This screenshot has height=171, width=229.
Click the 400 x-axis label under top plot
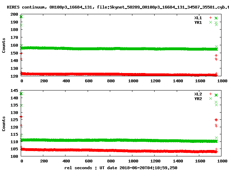pyautogui.click(x=66, y=81)
